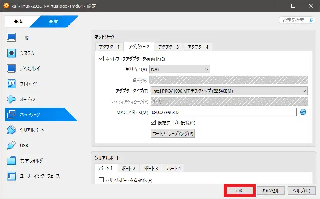Toggle ネットワークアダプターを有効化 checkbox
This screenshot has height=199, width=320.
tap(101, 59)
